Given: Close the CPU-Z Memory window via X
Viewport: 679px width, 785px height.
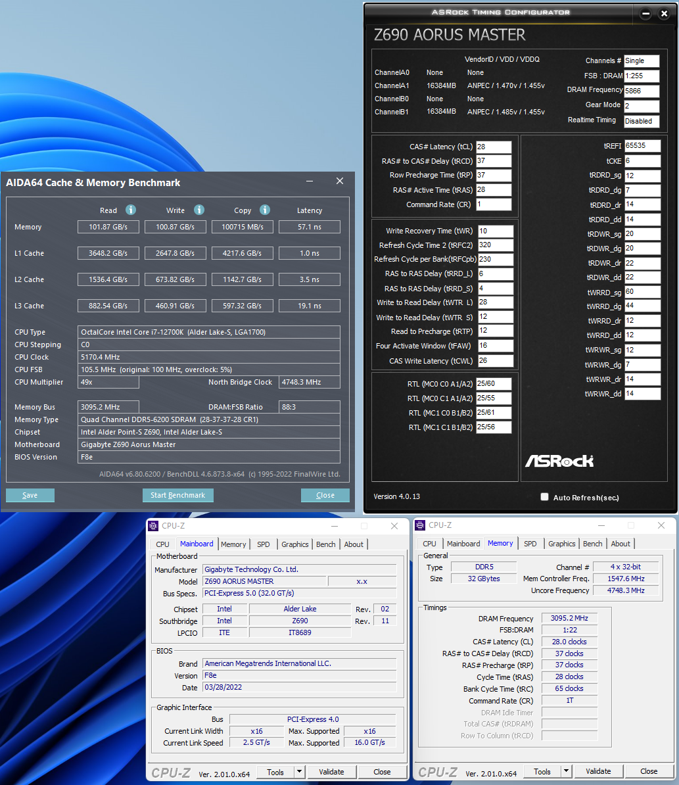Looking at the screenshot, I should [661, 525].
